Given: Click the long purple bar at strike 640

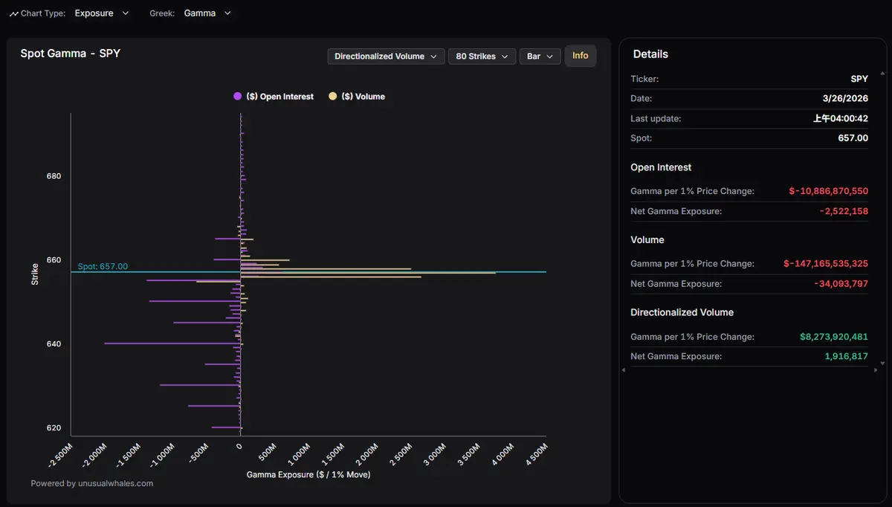Looking at the screenshot, I should [171, 343].
